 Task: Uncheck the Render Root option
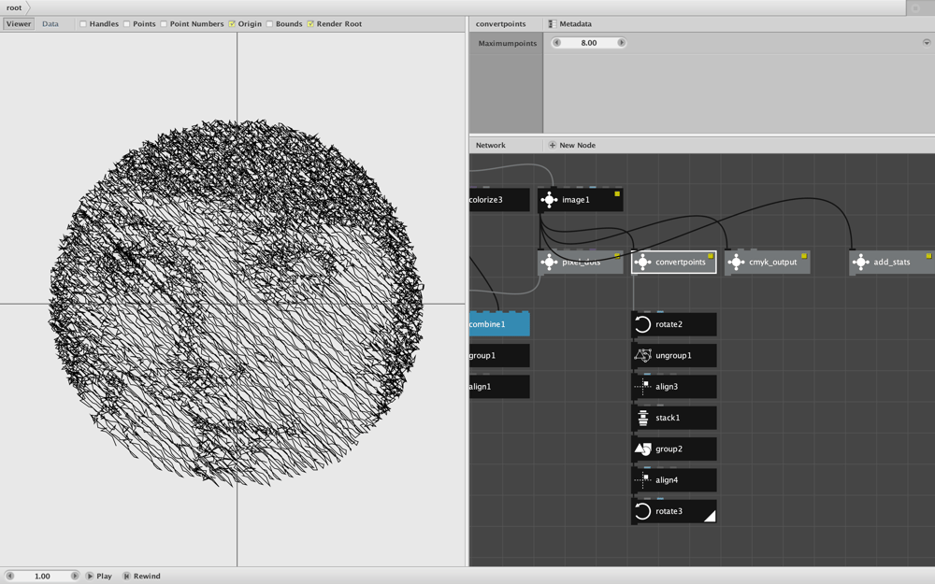tap(310, 24)
